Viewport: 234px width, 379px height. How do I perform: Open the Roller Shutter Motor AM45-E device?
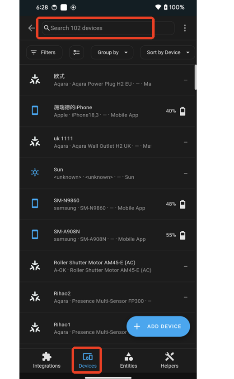[108, 267]
